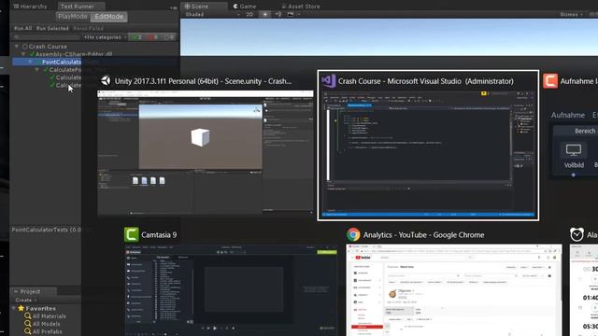Click the Test Runner search field

pos(47,37)
